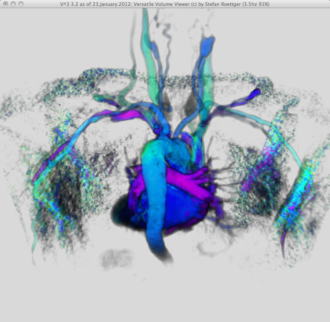The width and height of the screenshot is (330, 322).
Task: Click the dark shadow left of the heart
Action: point(121,213)
